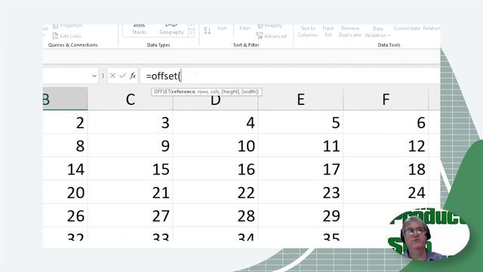Open the Sort dialog button
Screen dimensions: 483x272
coord(221,29)
